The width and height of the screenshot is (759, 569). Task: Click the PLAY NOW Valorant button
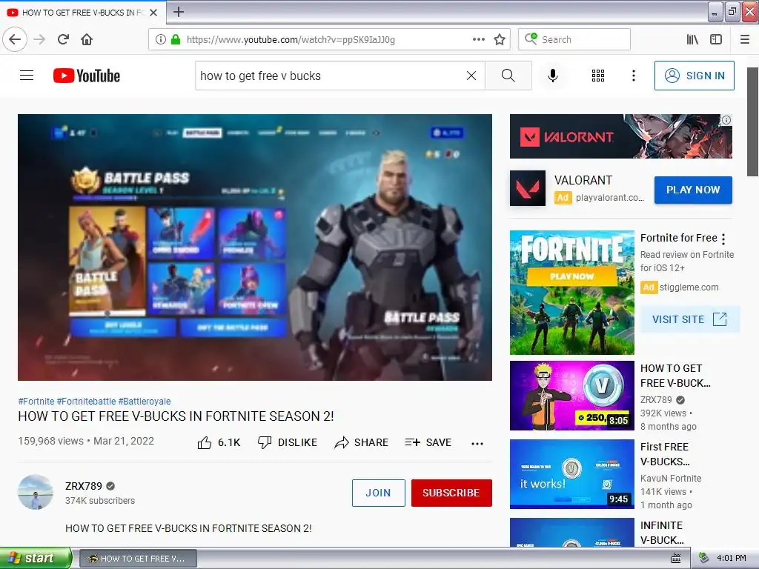pos(693,190)
